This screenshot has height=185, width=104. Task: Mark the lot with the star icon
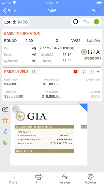[x=5, y=120]
